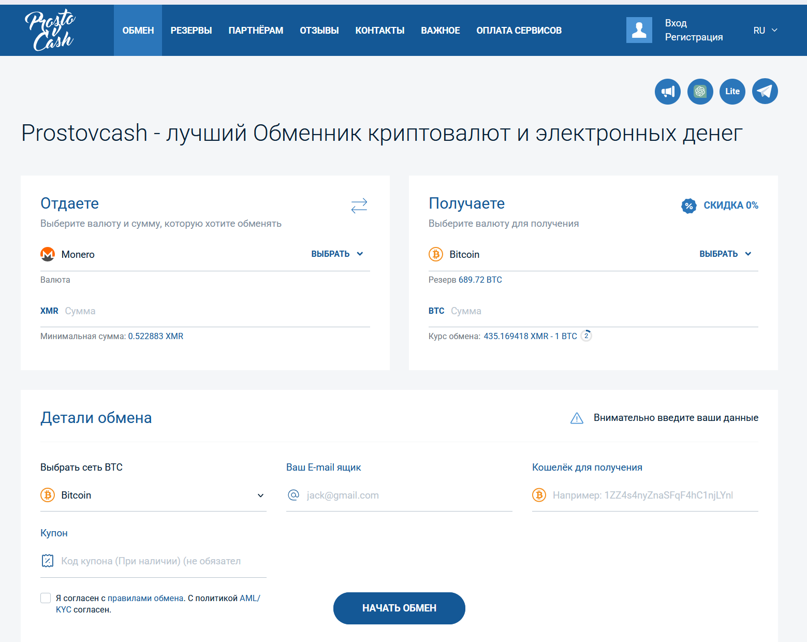Open the ВАЖНОЕ menu item
The image size is (807, 642).
(441, 31)
